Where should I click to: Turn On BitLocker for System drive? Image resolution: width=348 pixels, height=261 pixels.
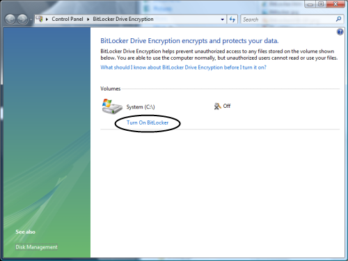click(x=148, y=122)
